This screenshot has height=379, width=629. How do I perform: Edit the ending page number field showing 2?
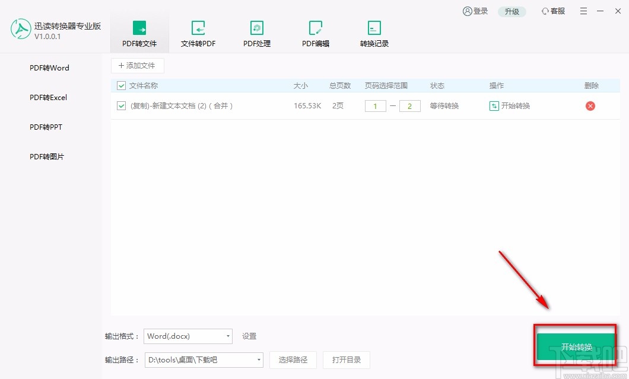[x=410, y=106]
